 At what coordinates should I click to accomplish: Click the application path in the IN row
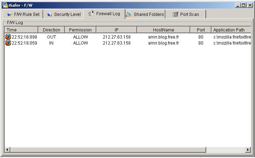click(x=232, y=43)
